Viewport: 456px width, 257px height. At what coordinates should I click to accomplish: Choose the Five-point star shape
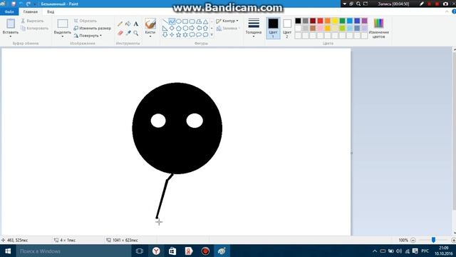pyautogui.click(x=179, y=35)
